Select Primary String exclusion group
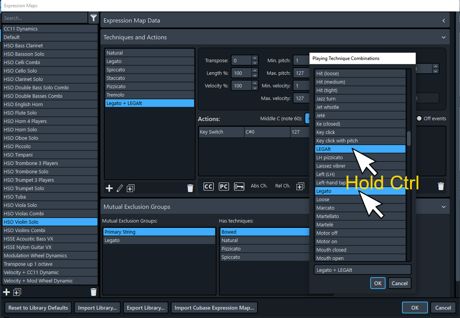This screenshot has width=460, height=318. coord(159,232)
